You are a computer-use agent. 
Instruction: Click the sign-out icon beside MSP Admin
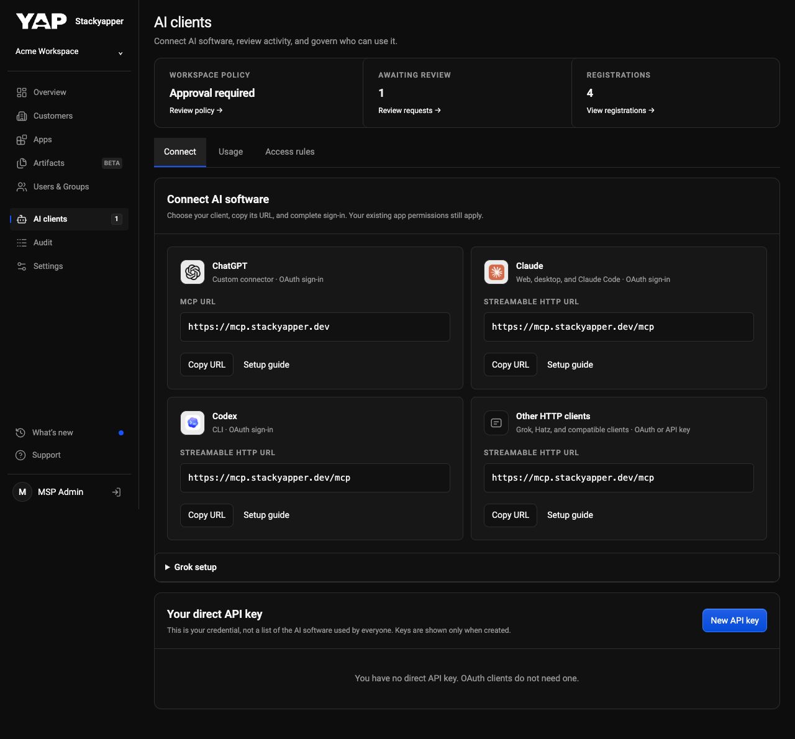pyautogui.click(x=116, y=492)
